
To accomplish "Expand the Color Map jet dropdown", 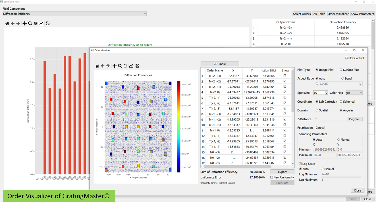I will 354,93.
